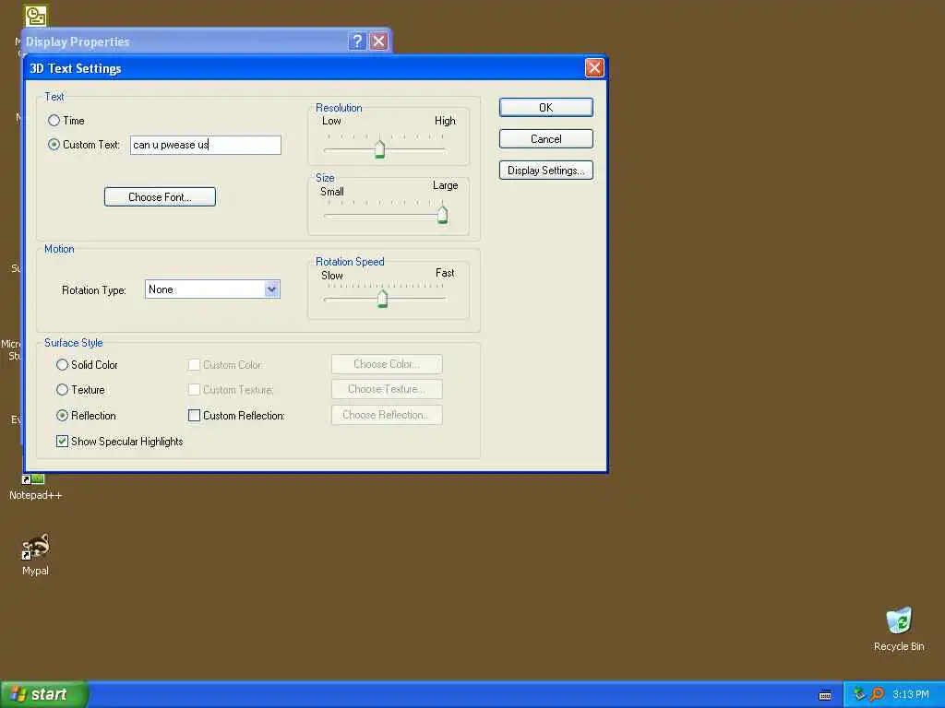
Task: Close the Display Properties window
Action: tap(378, 41)
